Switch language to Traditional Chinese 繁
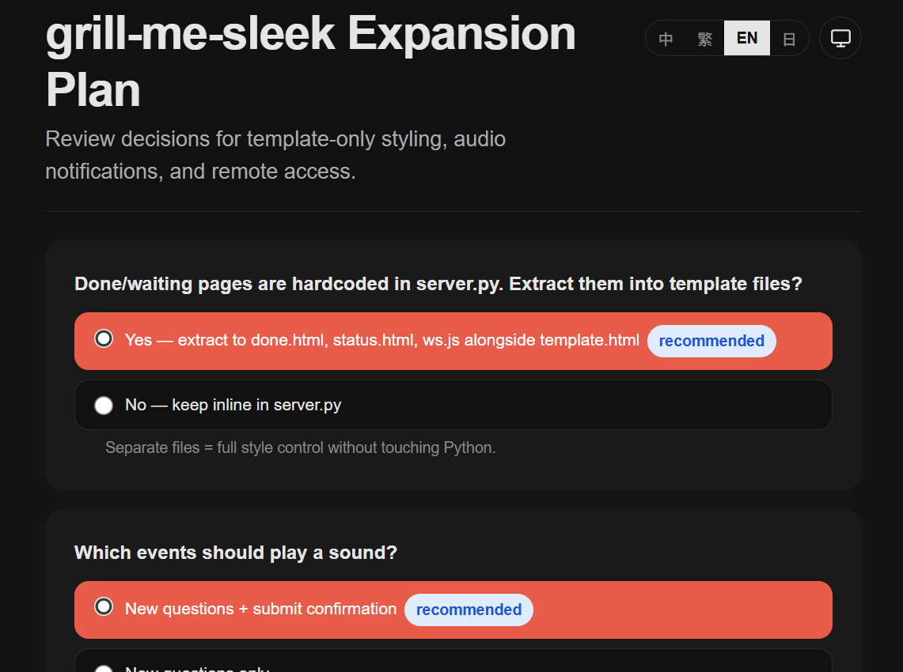This screenshot has height=672, width=903. coord(704,39)
